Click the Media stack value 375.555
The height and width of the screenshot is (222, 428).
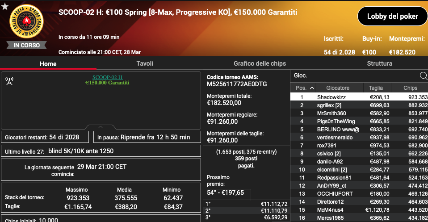tap(126, 198)
